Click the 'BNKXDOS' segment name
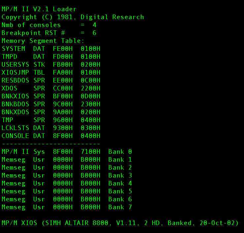The height and width of the screenshot is (233, 244). [x=15, y=112]
